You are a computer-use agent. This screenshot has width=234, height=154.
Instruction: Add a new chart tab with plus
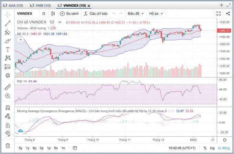click(x=221, y=5)
